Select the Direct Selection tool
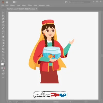 [x=3, y=16]
